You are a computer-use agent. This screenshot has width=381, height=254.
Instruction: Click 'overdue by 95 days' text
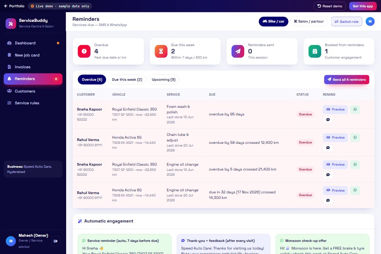[x=227, y=114]
